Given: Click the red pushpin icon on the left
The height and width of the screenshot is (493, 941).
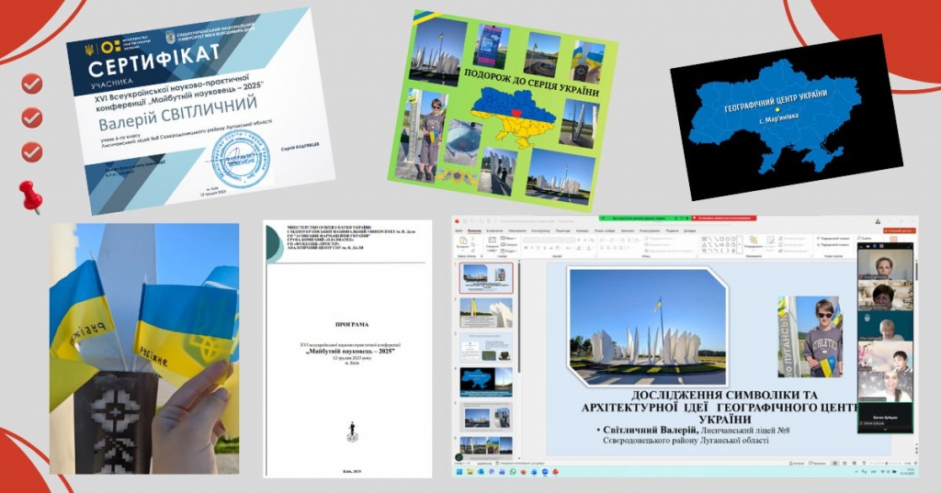Looking at the screenshot, I should [30, 195].
